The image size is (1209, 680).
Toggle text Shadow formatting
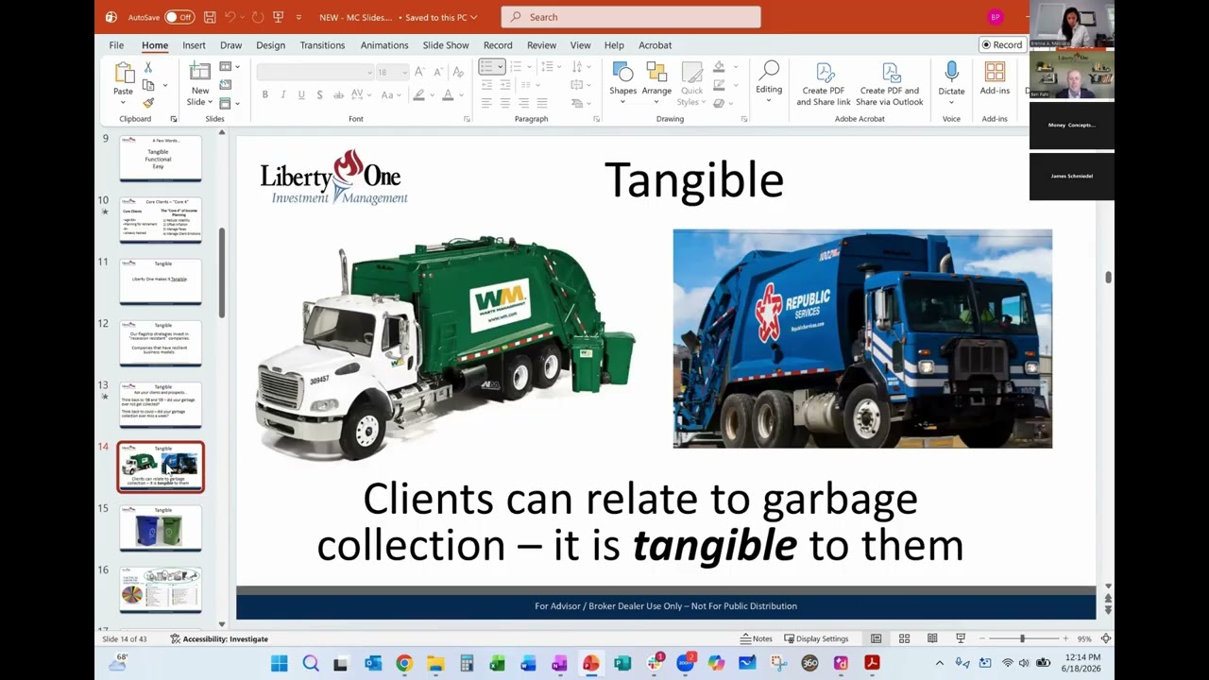pos(319,95)
